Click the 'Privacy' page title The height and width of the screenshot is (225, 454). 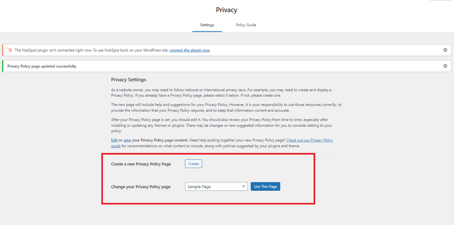(227, 10)
